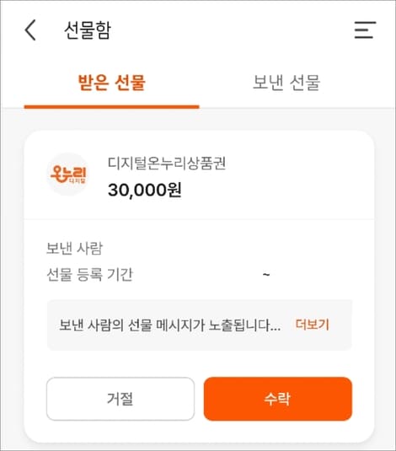Screen dimensions: 396x451
Task: Expand the gift message with 더보기
Action: [313, 325]
